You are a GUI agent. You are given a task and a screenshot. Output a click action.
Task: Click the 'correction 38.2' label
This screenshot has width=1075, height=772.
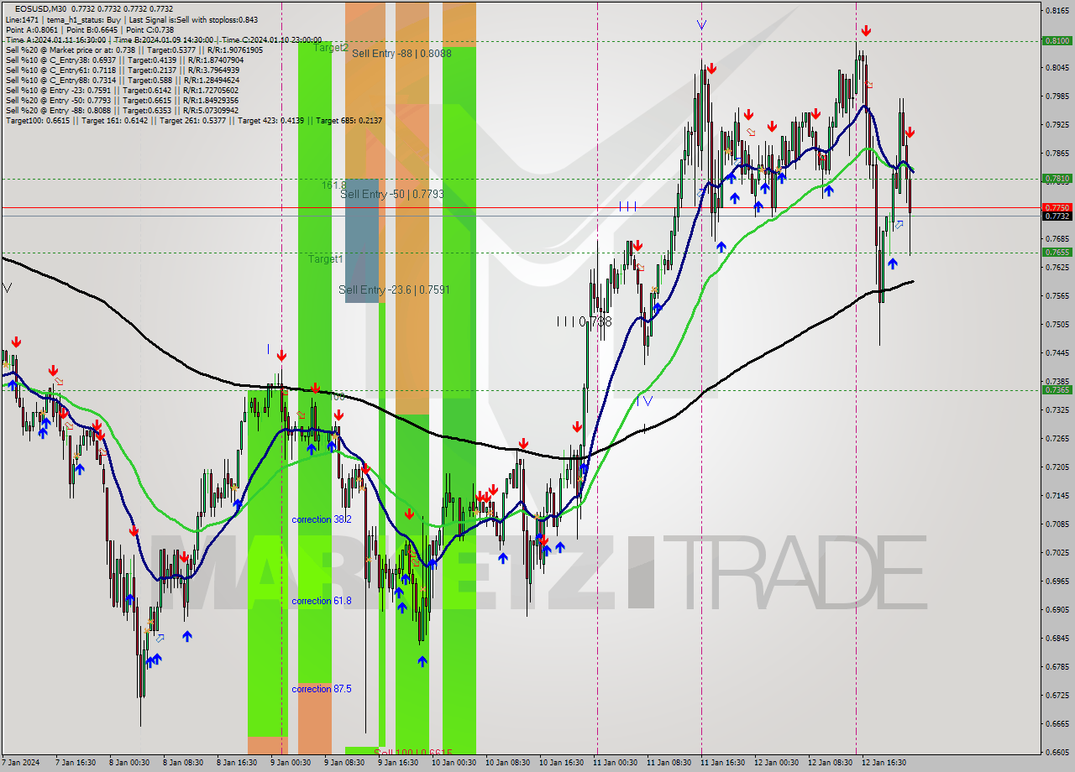(x=322, y=519)
